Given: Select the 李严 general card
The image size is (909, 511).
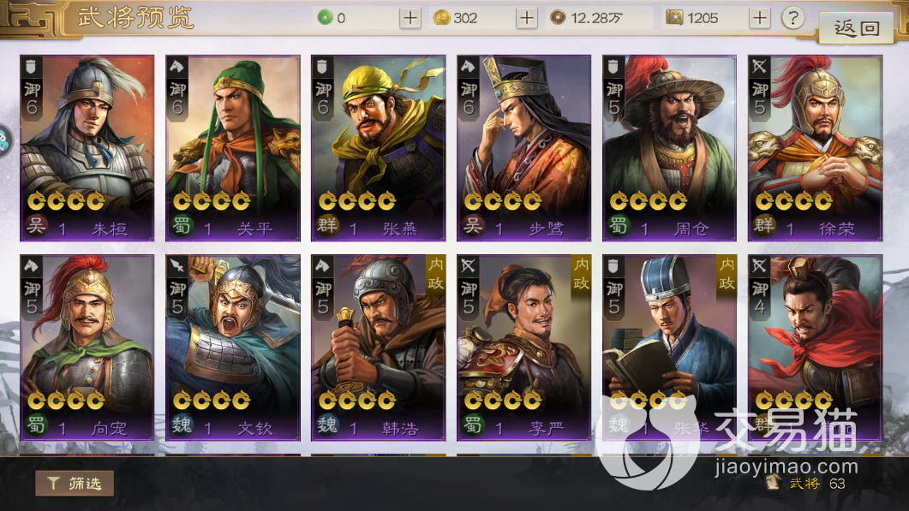Looking at the screenshot, I should pos(523,348).
